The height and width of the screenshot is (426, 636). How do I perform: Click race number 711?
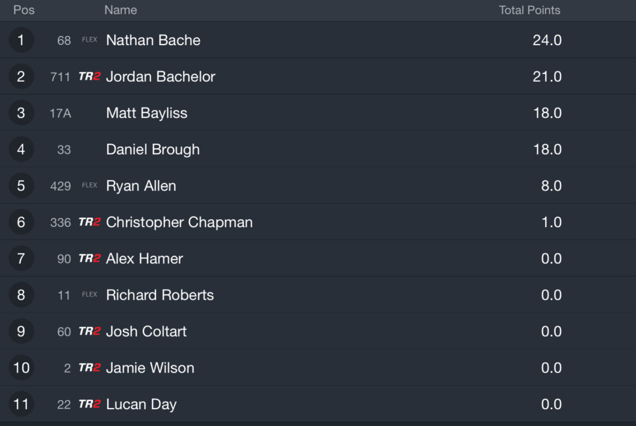pyautogui.click(x=60, y=77)
